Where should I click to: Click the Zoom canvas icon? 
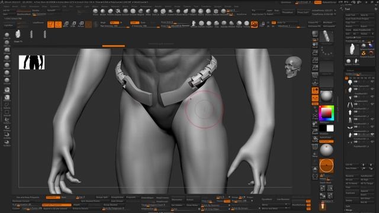(x=315, y=53)
